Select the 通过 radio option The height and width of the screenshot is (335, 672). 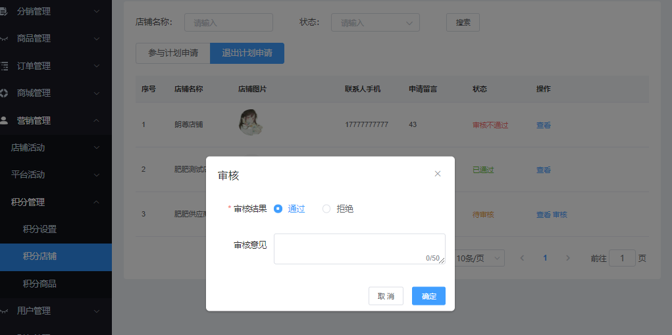click(x=278, y=209)
